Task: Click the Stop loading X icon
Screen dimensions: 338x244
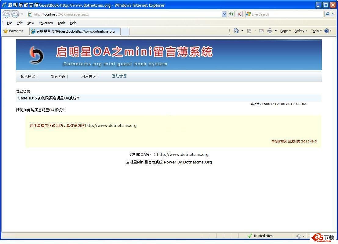Action: point(239,14)
